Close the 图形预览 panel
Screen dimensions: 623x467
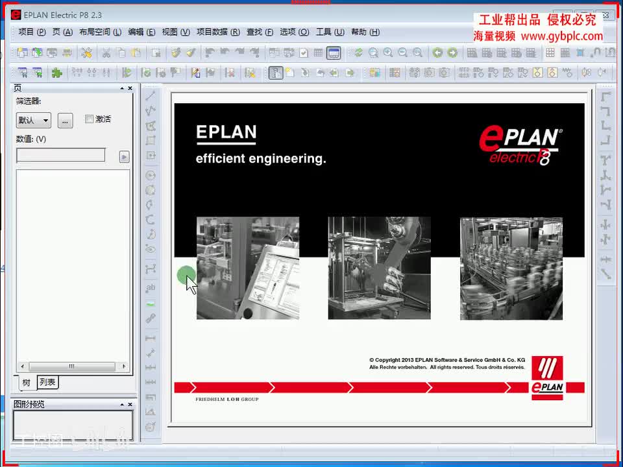tap(130, 404)
